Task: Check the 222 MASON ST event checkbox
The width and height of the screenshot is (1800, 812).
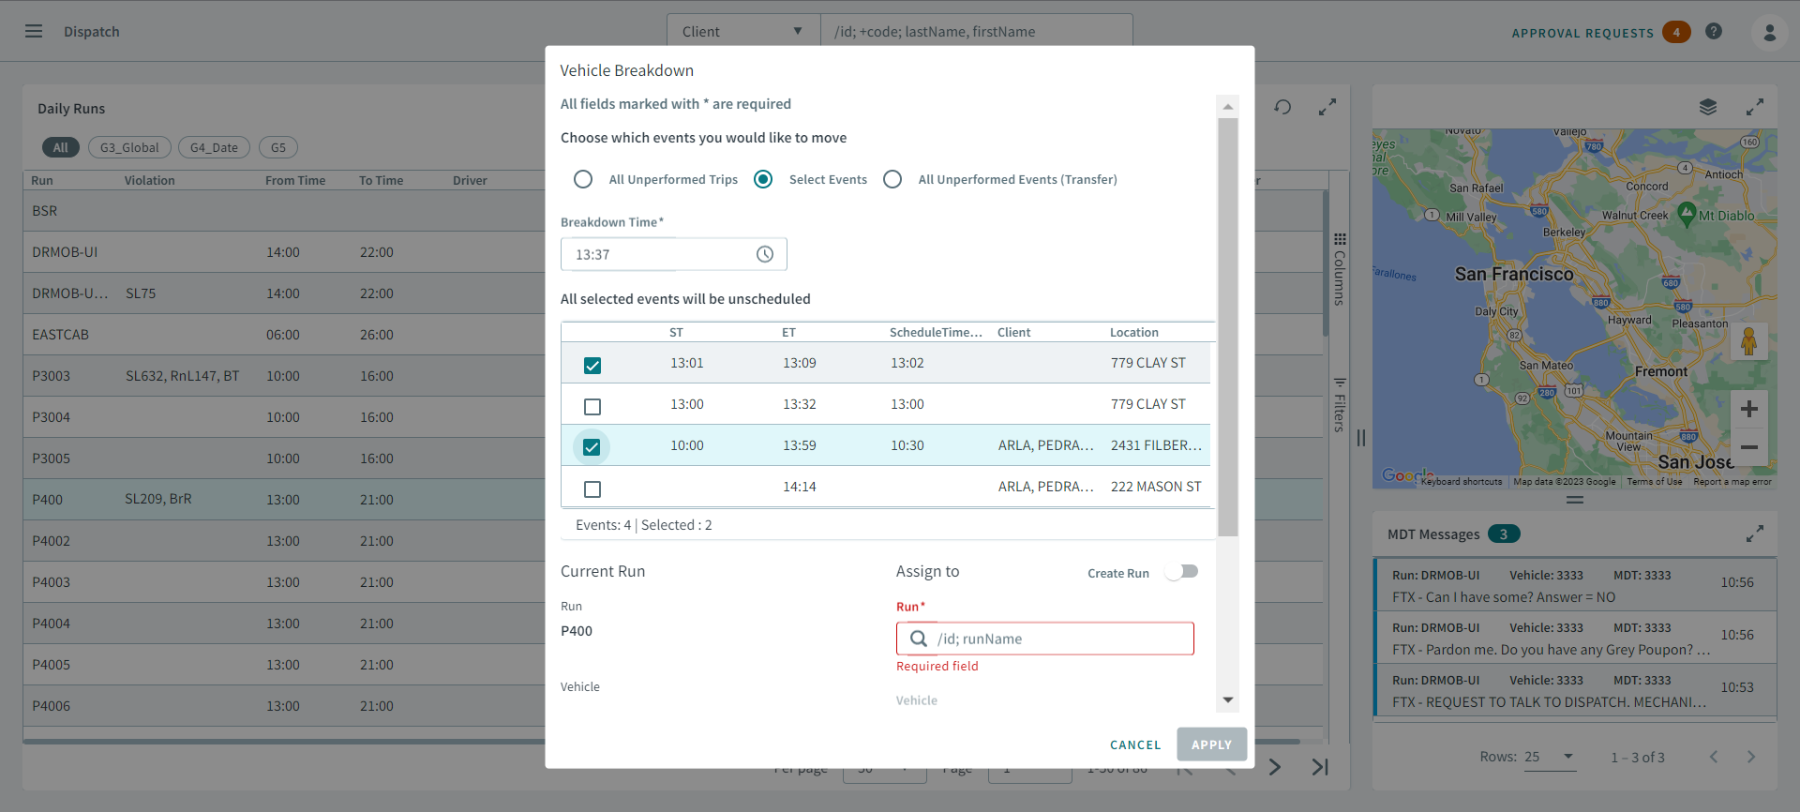Action: 592,489
